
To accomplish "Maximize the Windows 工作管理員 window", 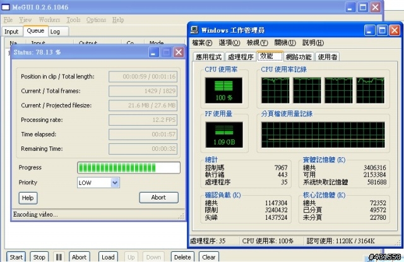I will pos(382,30).
